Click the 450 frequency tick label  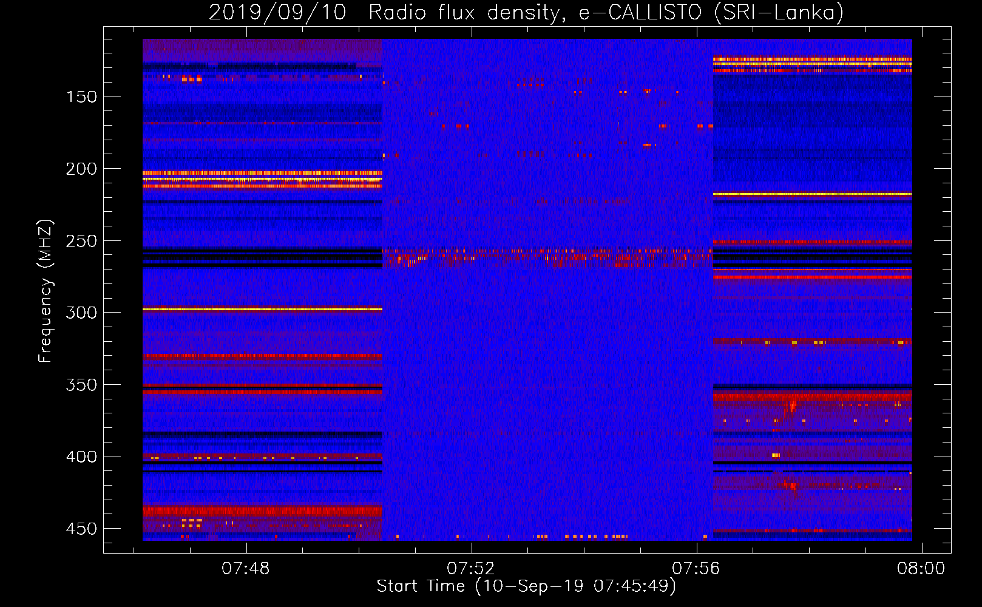(x=81, y=529)
